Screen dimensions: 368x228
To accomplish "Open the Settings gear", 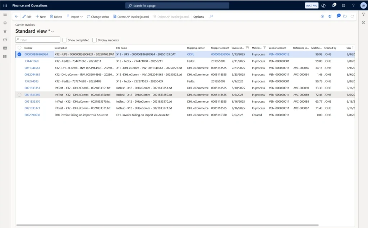I will coord(344,5).
